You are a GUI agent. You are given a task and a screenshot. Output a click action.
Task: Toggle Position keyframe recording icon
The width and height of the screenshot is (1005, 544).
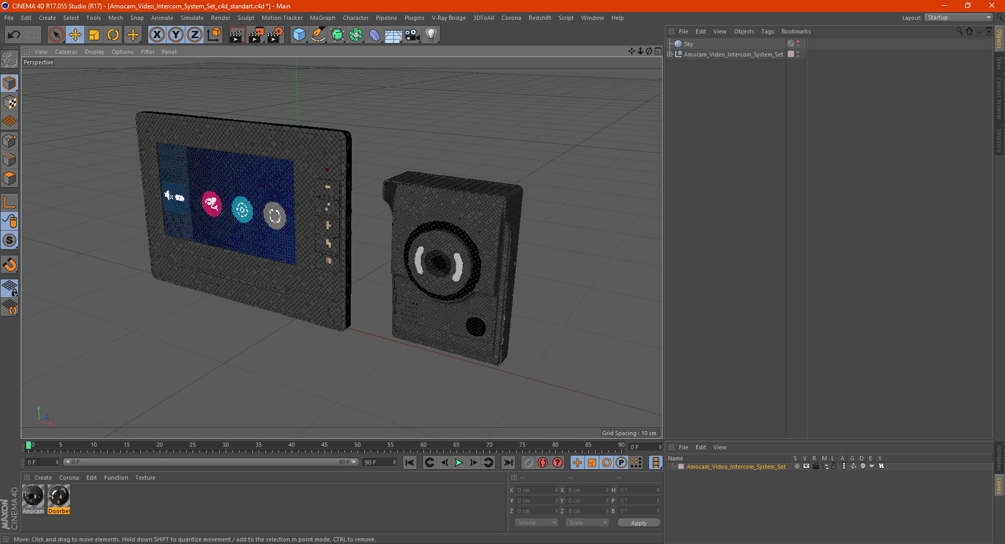(x=577, y=462)
